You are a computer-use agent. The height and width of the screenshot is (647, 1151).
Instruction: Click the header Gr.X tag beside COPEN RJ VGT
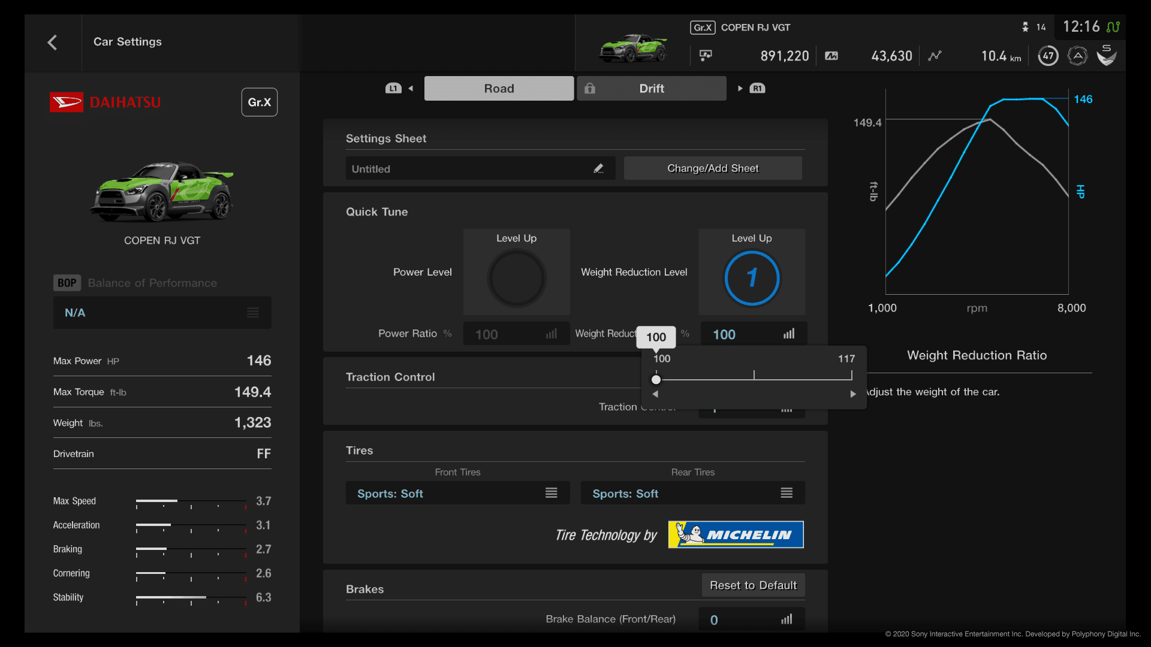703,28
